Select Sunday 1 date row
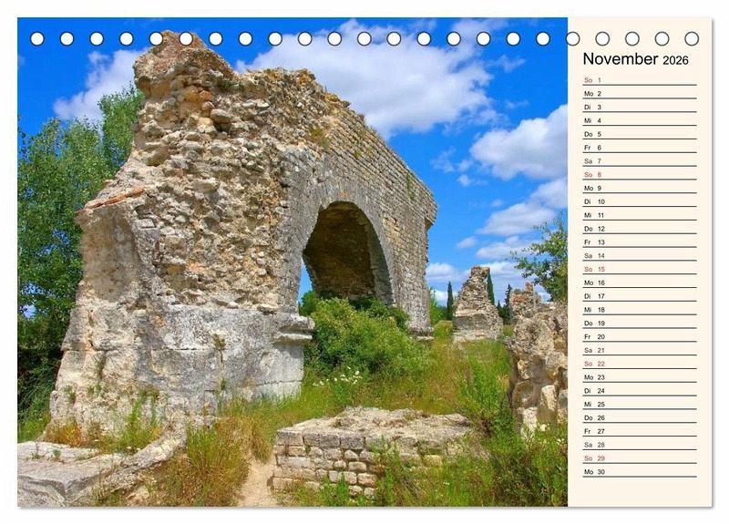Viewport: 729px width, 524px height. coord(638,80)
